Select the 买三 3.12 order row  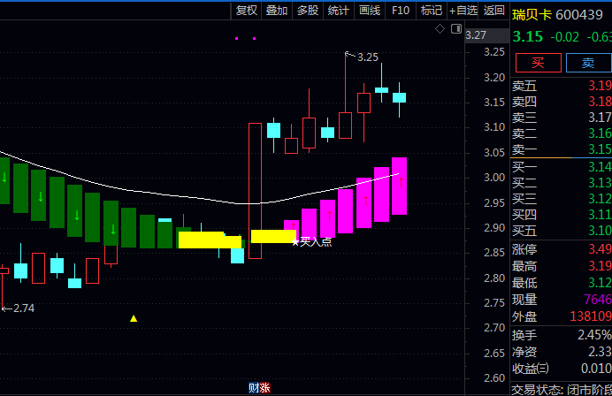(x=562, y=199)
